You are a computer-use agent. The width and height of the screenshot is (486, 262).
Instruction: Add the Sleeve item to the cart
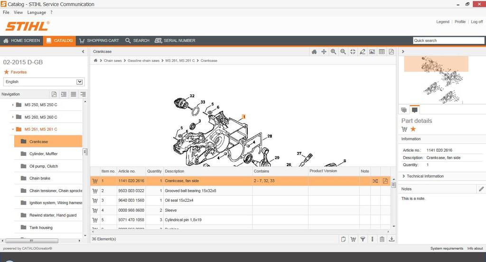95,210
